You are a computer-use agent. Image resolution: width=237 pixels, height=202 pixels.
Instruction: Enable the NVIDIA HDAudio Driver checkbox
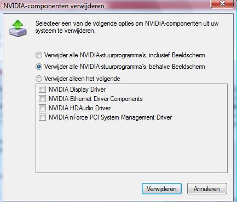pos(42,108)
